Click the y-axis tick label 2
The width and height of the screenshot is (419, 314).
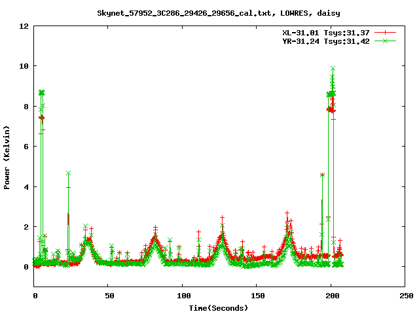[26, 227]
